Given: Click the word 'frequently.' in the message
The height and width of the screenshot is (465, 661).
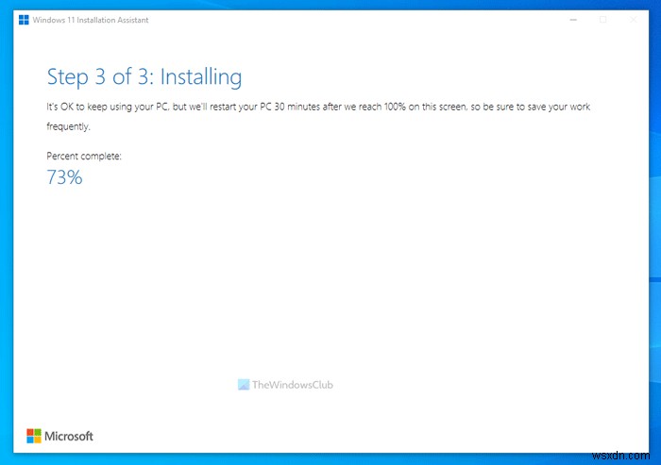Looking at the screenshot, I should (x=68, y=126).
